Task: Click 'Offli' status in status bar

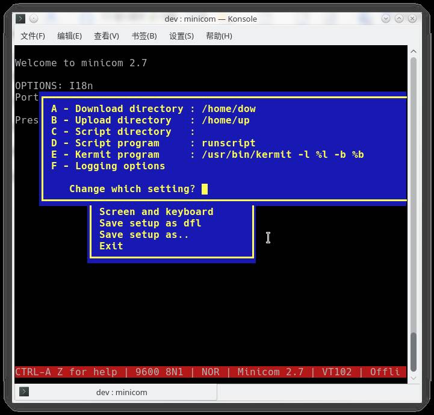Action: coord(385,372)
